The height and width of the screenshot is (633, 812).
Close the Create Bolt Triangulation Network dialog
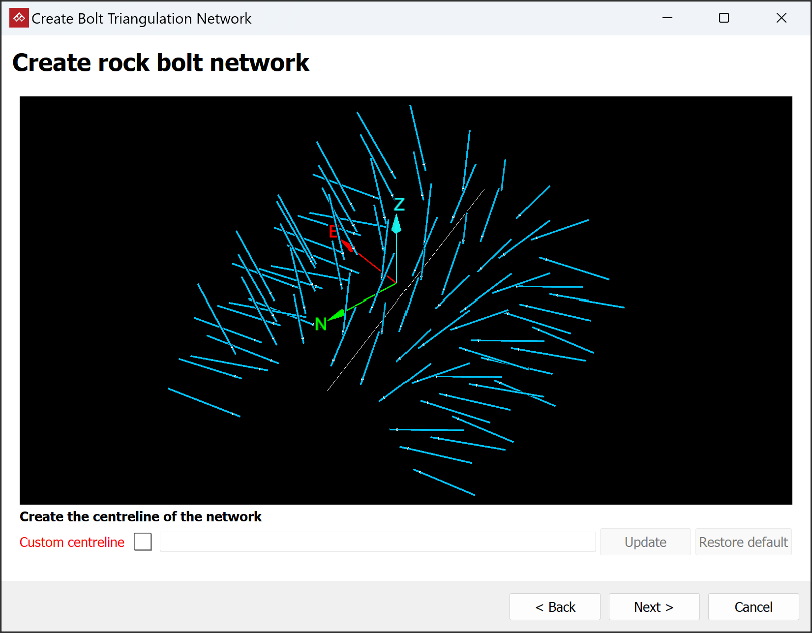pos(782,18)
